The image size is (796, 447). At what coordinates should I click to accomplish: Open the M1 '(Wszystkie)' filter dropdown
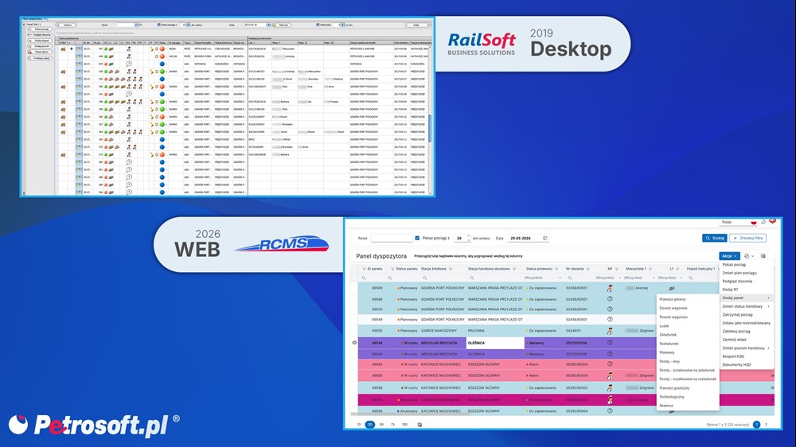tap(608, 278)
